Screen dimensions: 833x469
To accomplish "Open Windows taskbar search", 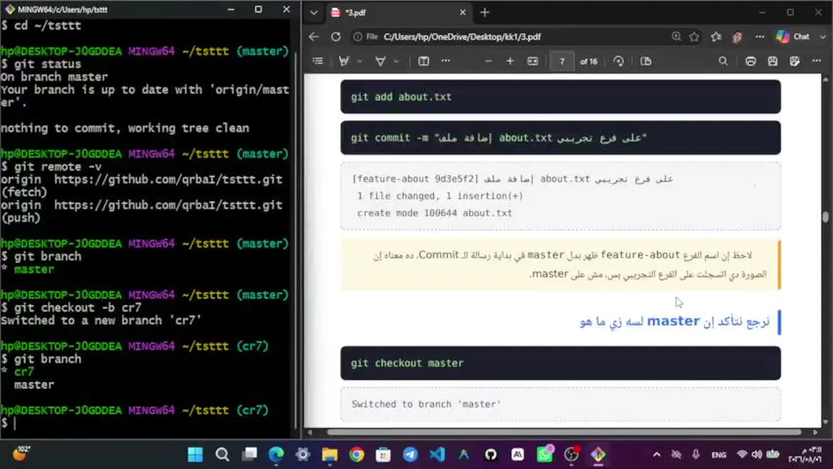I will [x=222, y=455].
